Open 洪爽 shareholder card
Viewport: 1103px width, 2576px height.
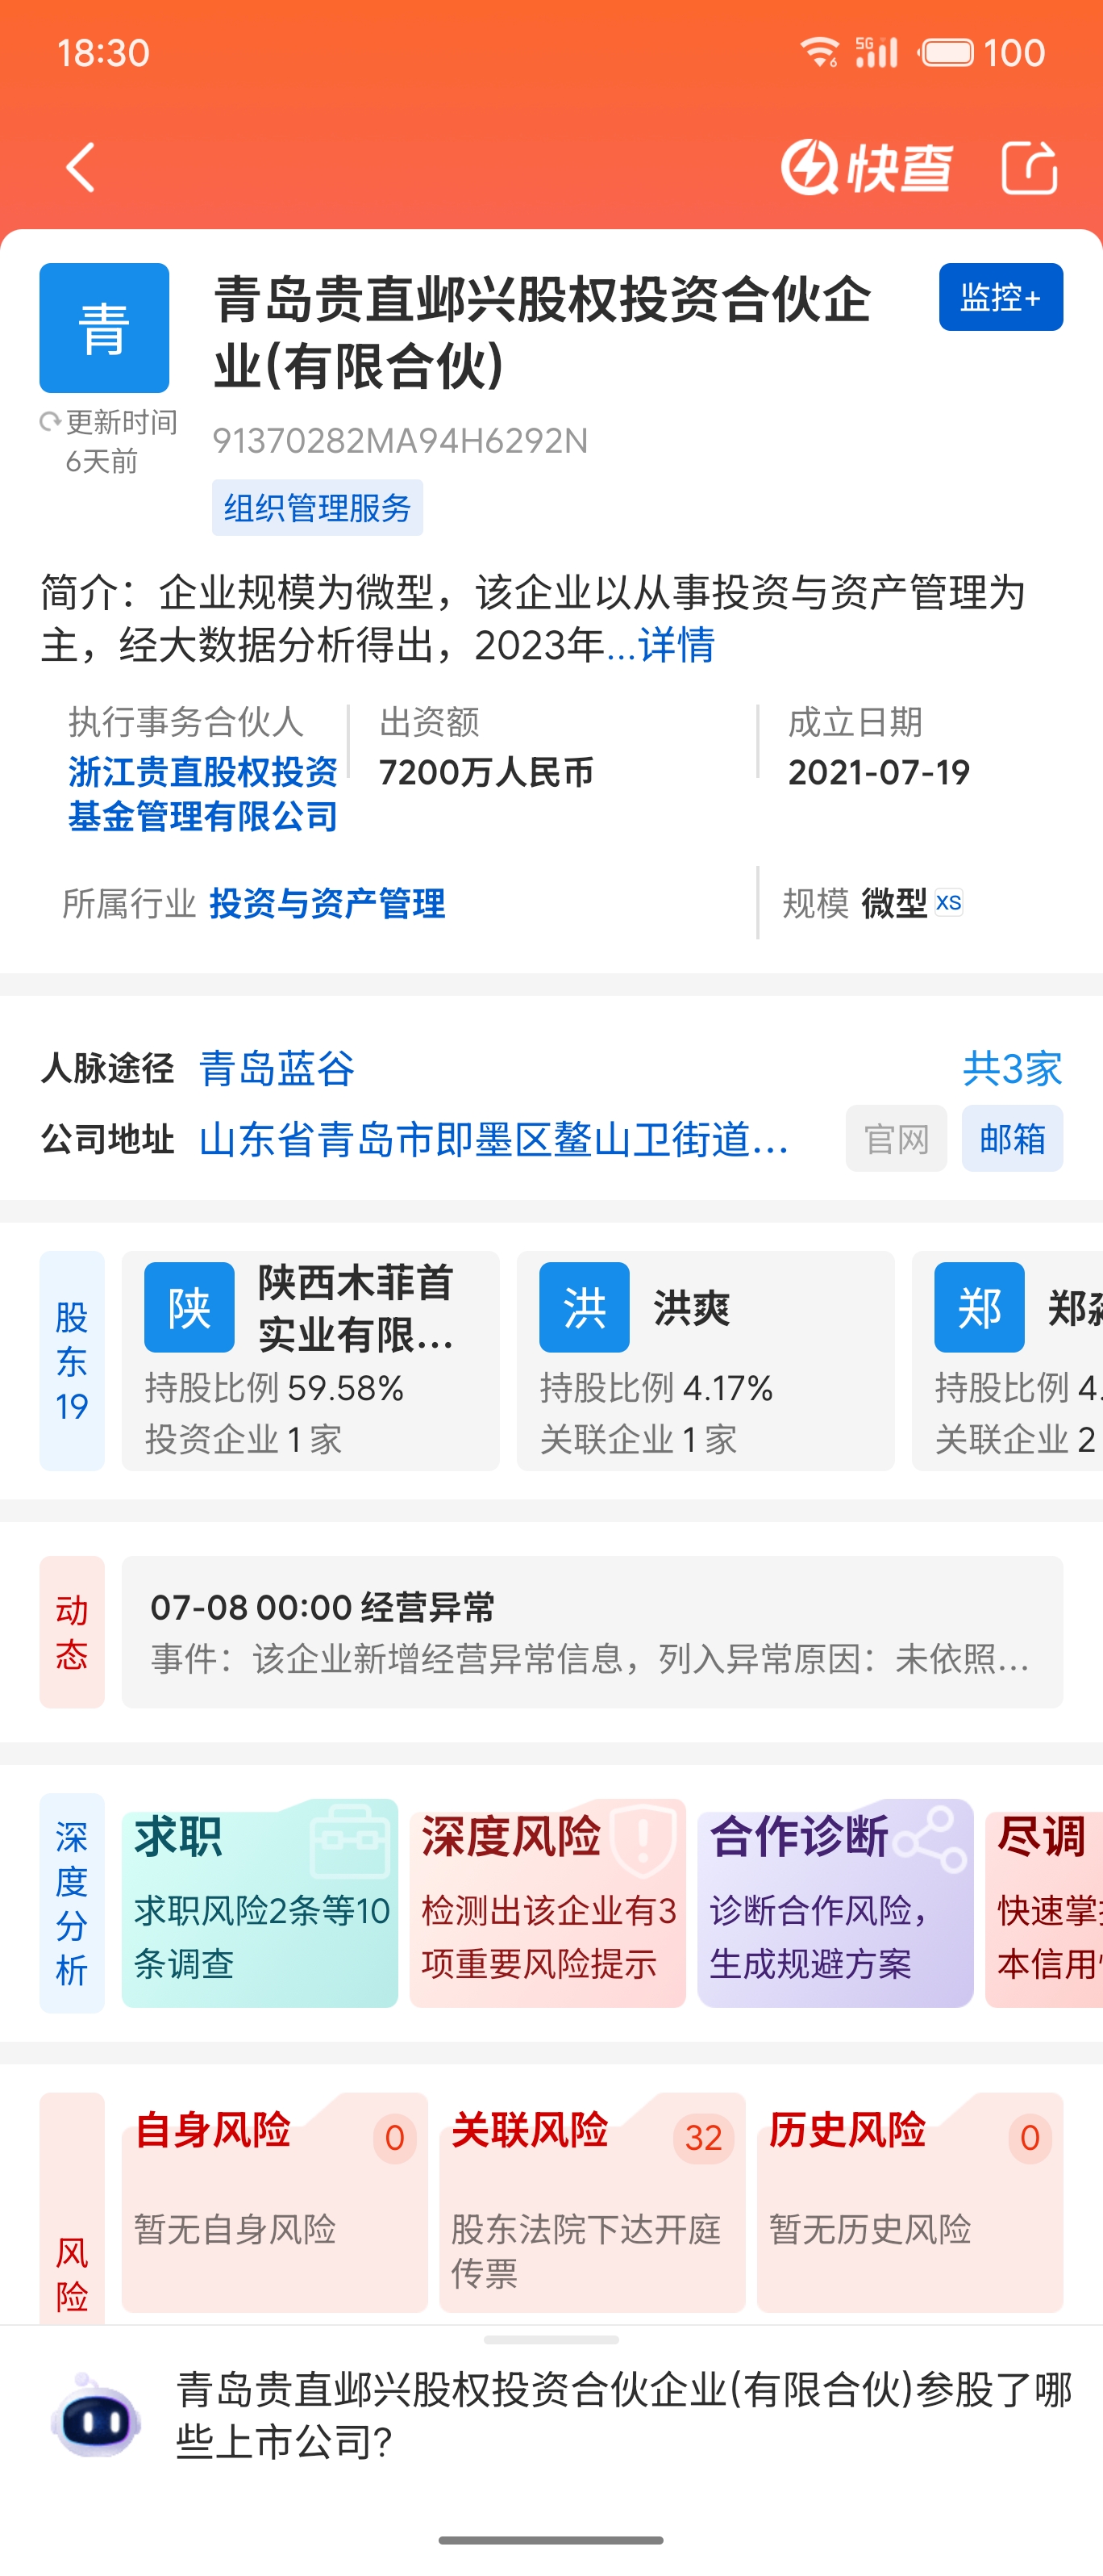point(706,1361)
